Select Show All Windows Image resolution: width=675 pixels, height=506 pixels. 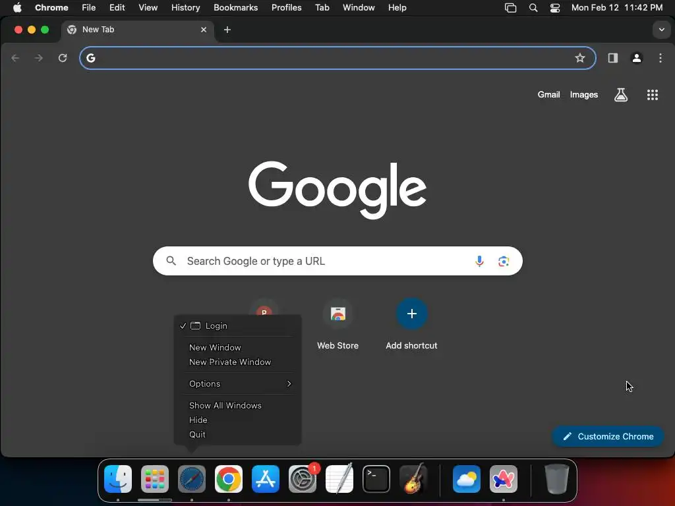coord(237,405)
